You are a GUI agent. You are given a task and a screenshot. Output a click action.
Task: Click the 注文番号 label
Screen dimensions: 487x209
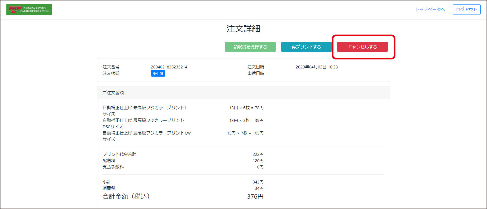coord(111,67)
